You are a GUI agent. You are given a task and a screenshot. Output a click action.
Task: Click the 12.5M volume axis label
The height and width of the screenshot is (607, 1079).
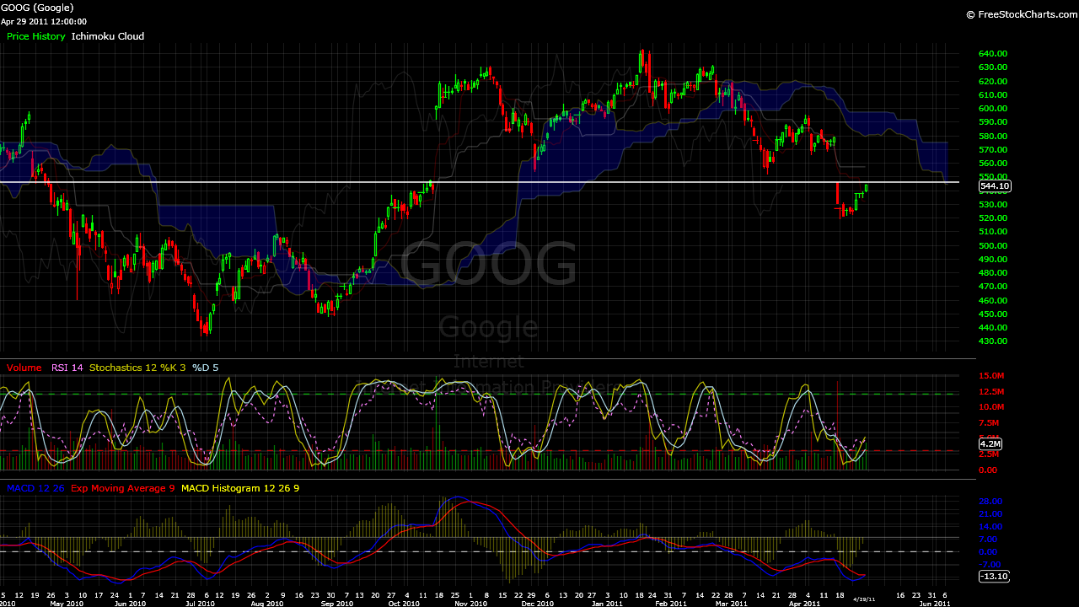click(991, 392)
